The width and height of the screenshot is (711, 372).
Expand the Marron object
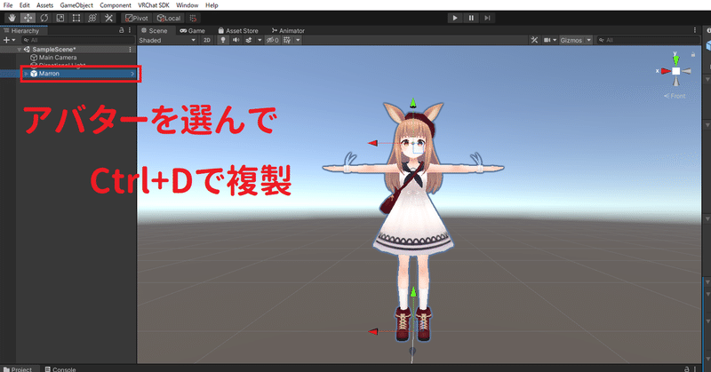pos(26,74)
